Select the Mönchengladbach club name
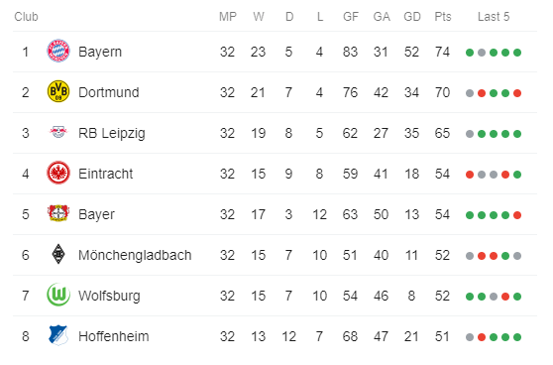Image resolution: width=553 pixels, height=365 pixels. (x=135, y=255)
